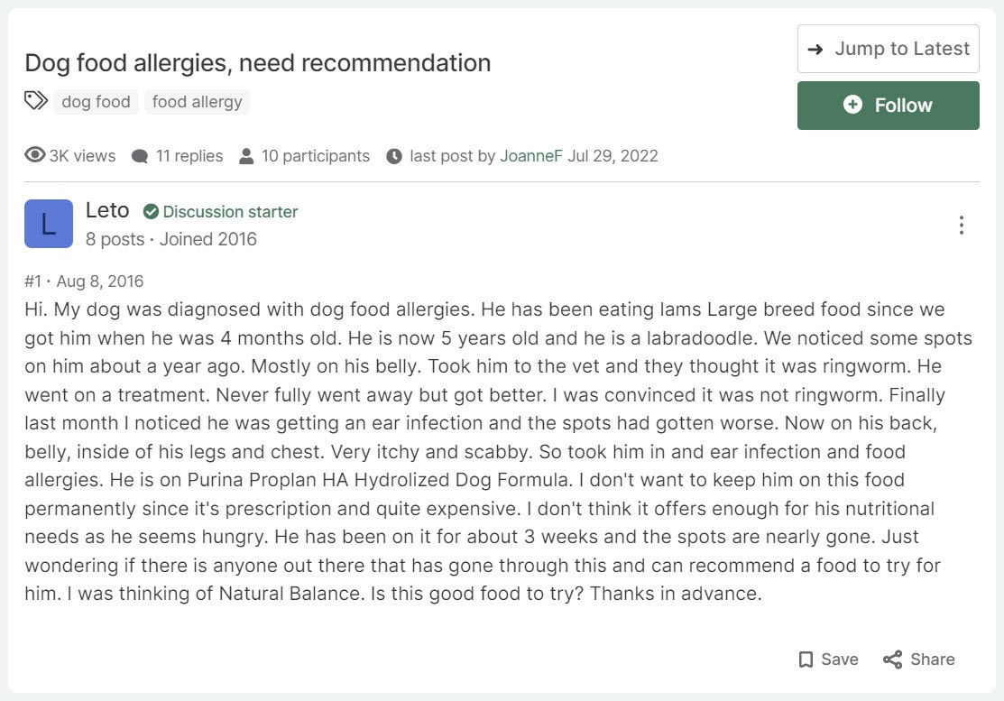Click the Discussion starter checkmark badge
This screenshot has height=701, width=1004.
pyautogui.click(x=152, y=212)
